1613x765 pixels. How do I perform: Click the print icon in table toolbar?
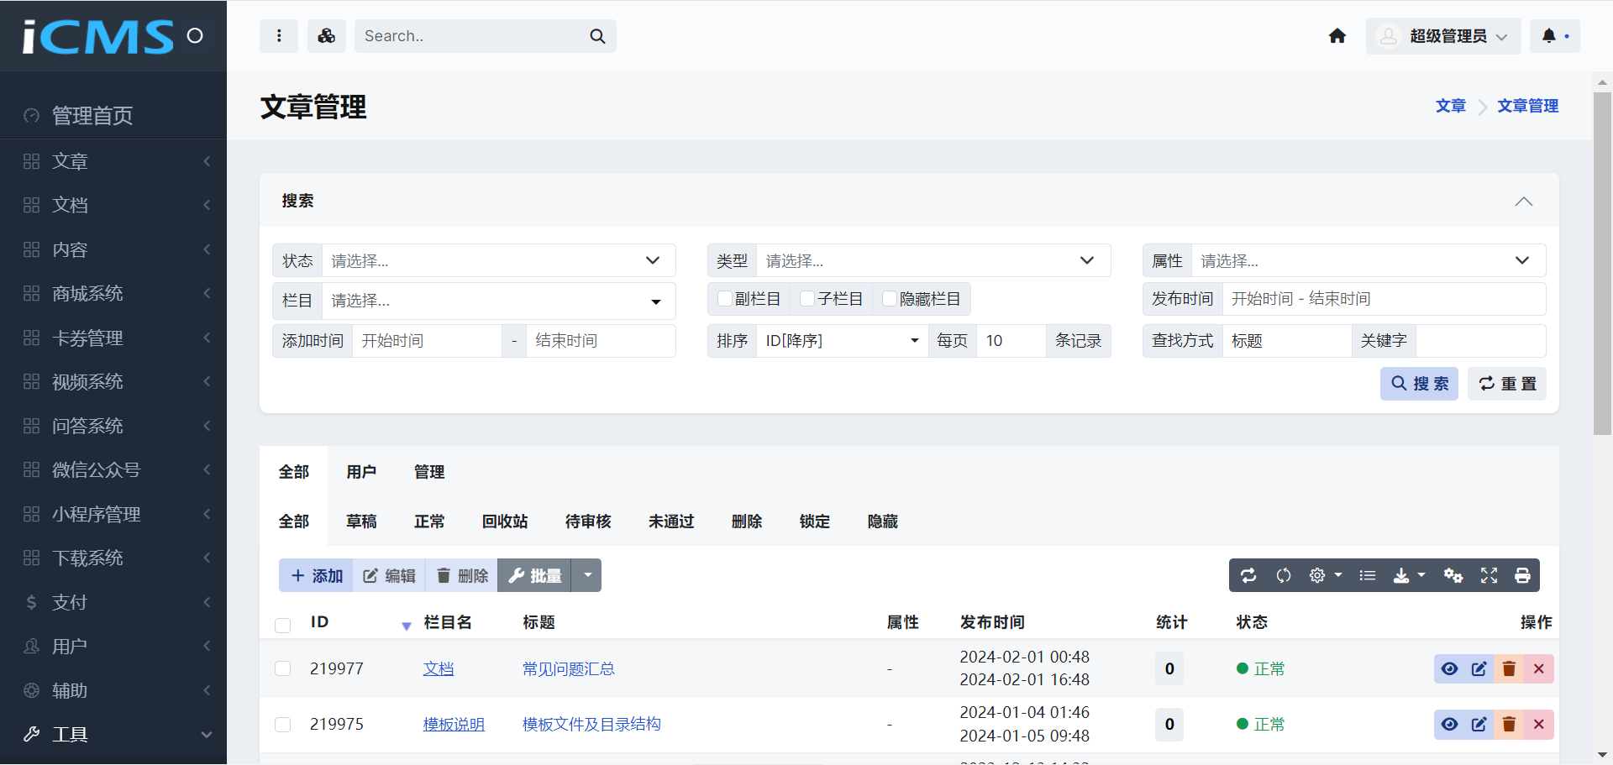point(1522,575)
